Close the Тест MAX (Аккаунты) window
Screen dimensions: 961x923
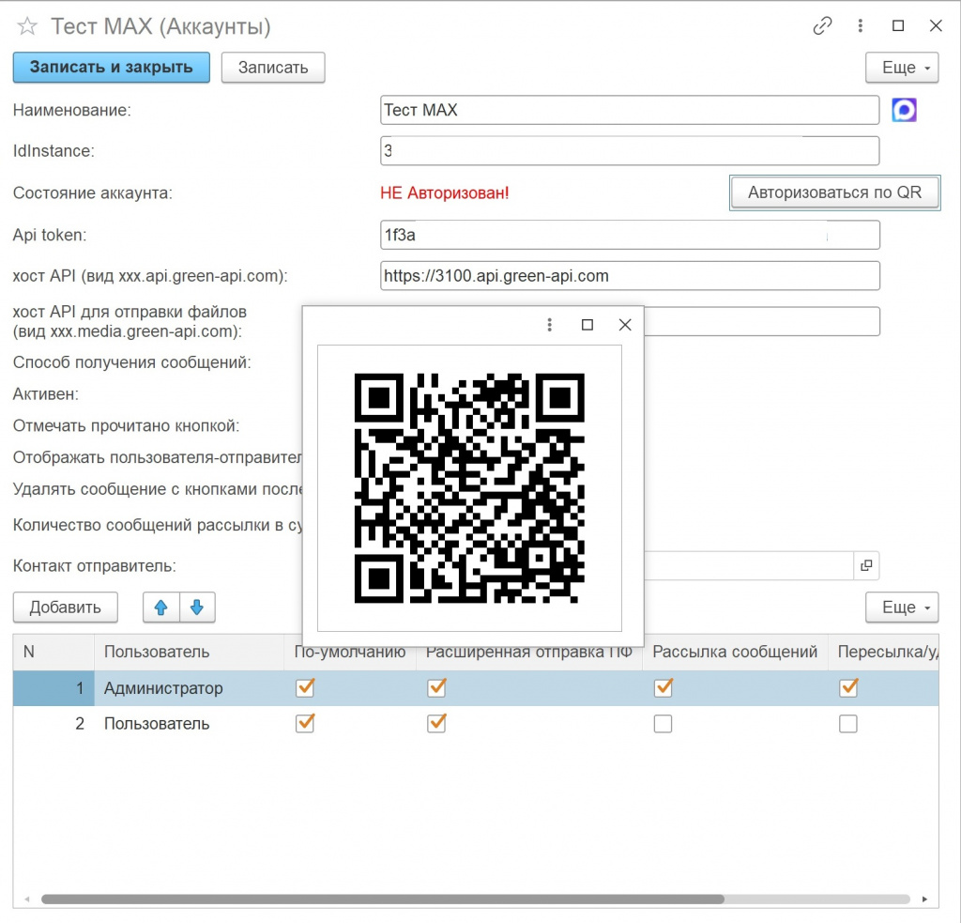pyautogui.click(x=936, y=25)
